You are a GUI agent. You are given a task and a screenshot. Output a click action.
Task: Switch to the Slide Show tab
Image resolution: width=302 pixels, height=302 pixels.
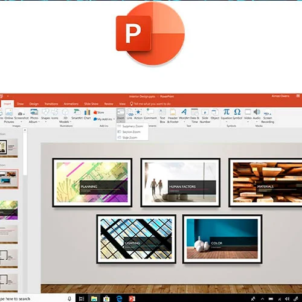(x=91, y=104)
